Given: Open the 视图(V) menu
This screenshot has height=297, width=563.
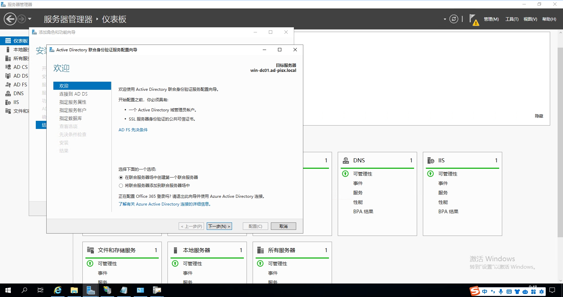Looking at the screenshot, I should pyautogui.click(x=530, y=19).
